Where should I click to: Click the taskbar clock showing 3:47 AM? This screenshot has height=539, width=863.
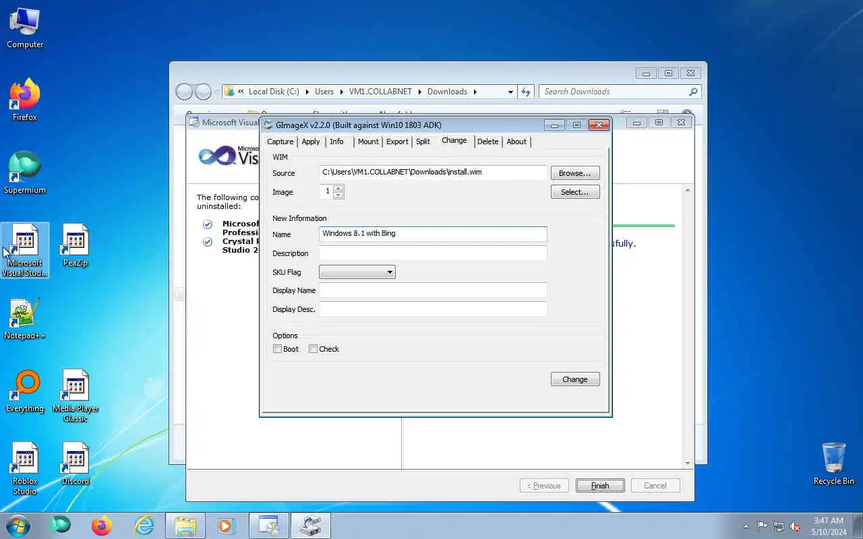829,526
